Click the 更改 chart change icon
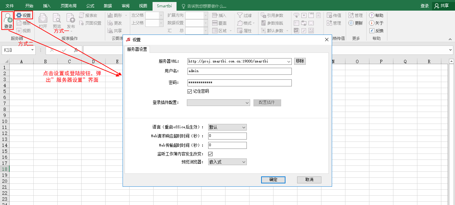This screenshot has width=455, height=205. [115, 23]
